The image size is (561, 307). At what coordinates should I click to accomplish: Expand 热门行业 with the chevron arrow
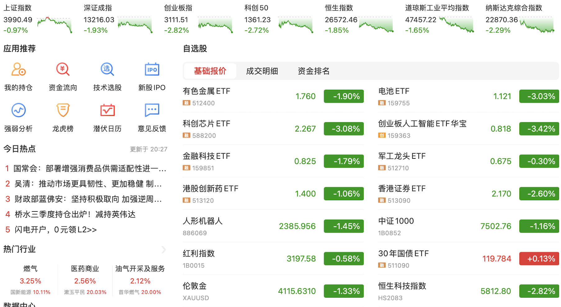click(x=164, y=250)
